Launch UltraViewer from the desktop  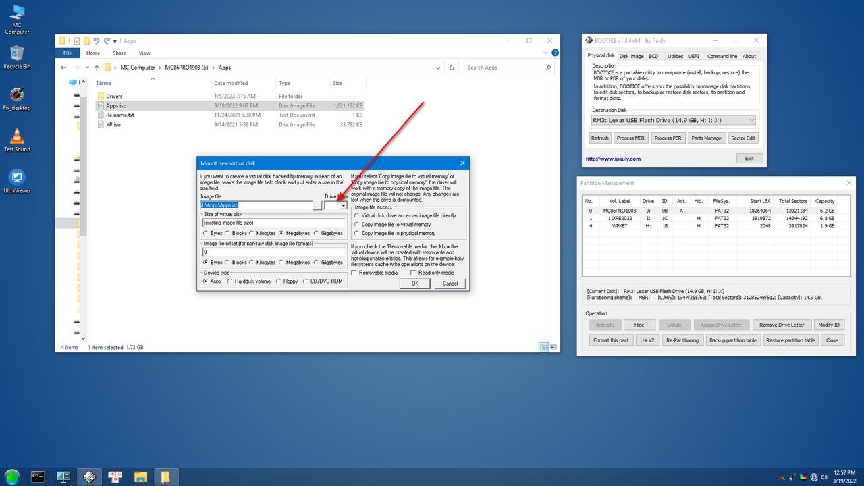point(17,181)
